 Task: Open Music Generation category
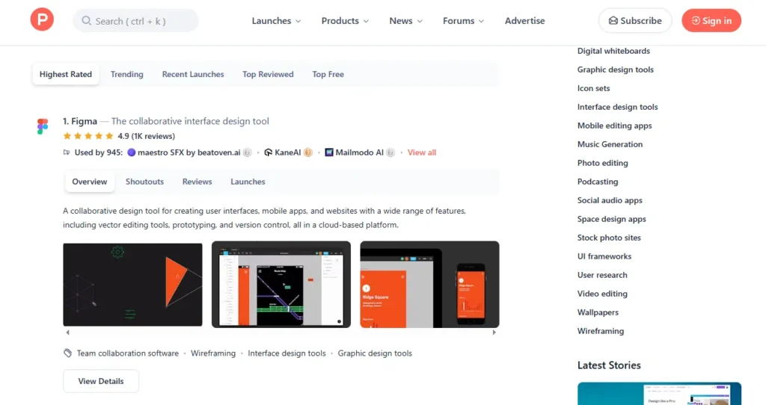[x=610, y=144]
